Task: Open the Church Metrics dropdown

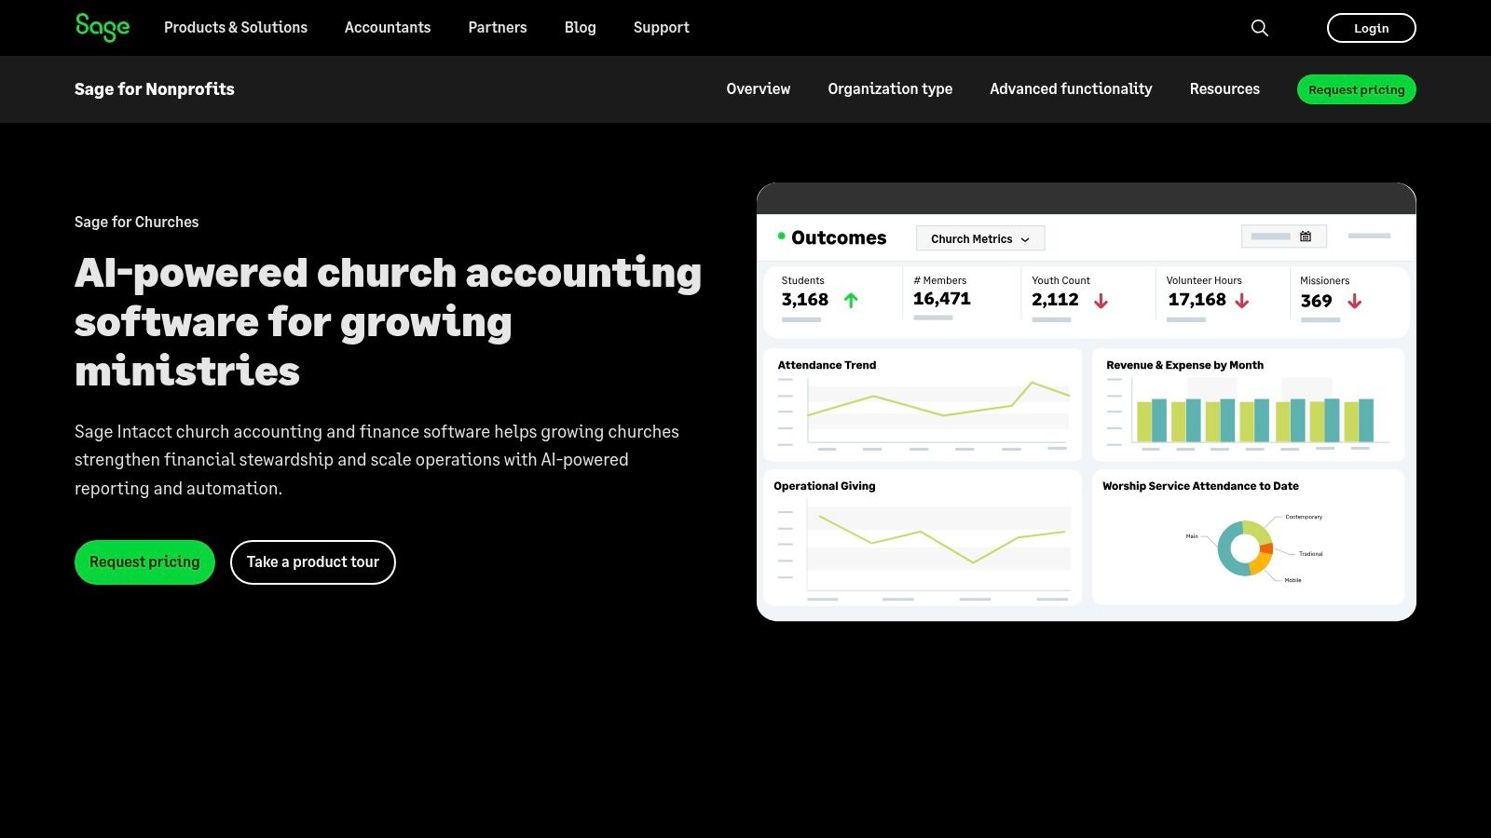Action: (x=980, y=238)
